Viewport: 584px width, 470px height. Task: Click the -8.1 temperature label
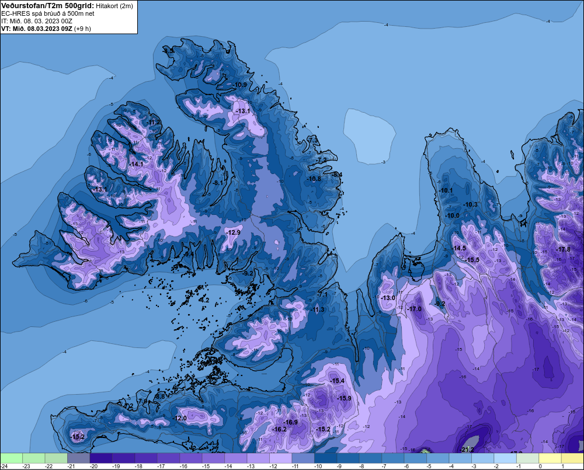(x=217, y=183)
